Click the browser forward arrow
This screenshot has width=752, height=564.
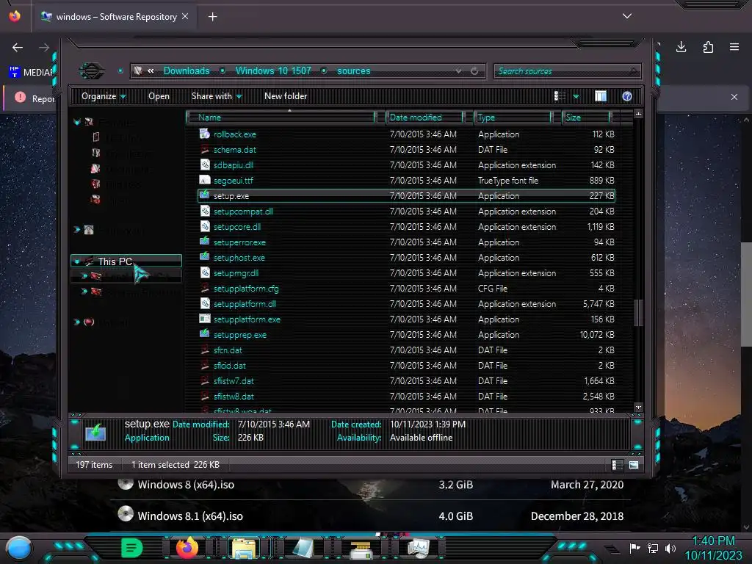tap(43, 48)
